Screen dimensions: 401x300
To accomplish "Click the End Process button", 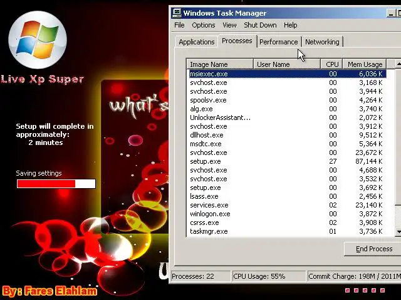I will click(374, 249).
